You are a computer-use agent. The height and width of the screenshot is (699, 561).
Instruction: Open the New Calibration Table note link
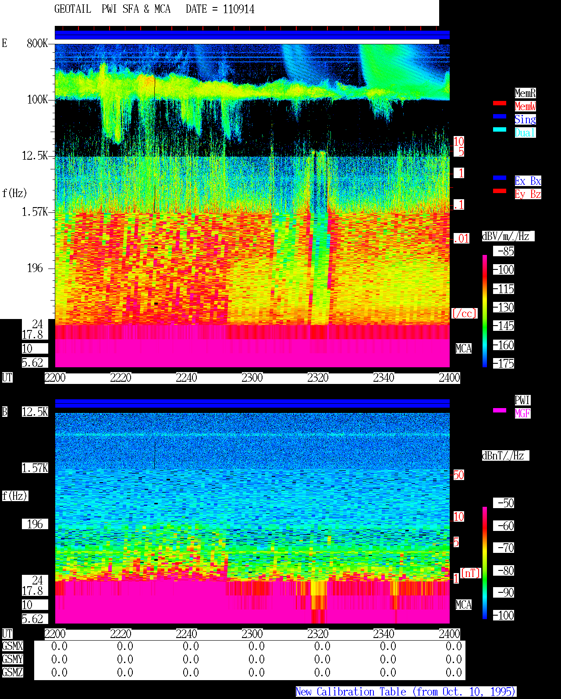coord(406,692)
